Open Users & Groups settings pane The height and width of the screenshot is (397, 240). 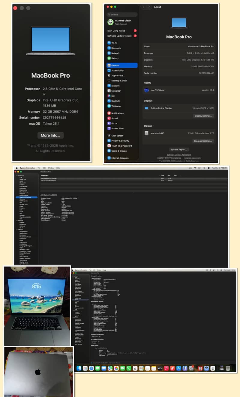[122, 151]
